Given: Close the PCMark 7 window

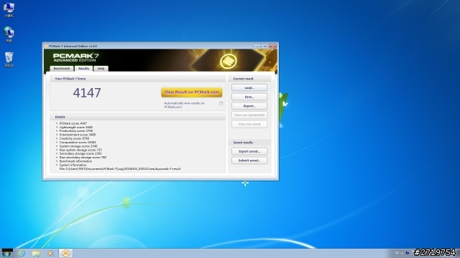Looking at the screenshot, I should point(273,46).
